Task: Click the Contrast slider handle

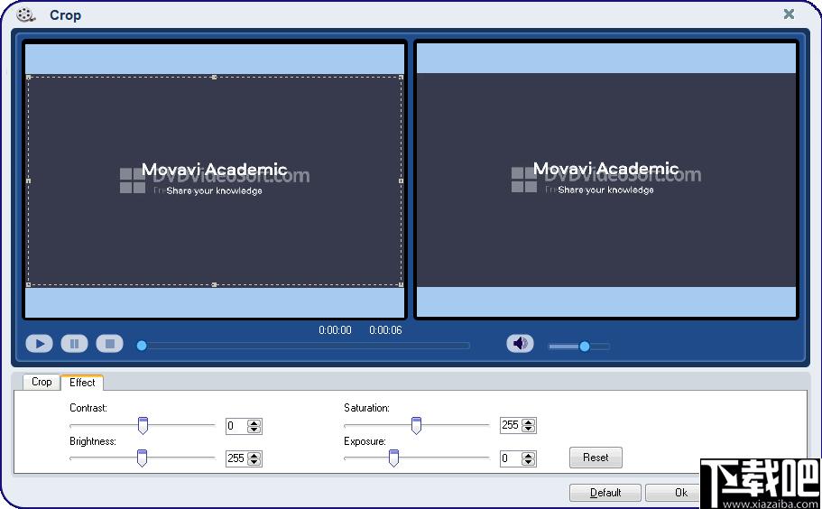Action: coord(143,425)
